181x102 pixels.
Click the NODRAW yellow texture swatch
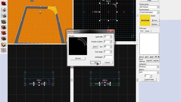click(x=145, y=20)
